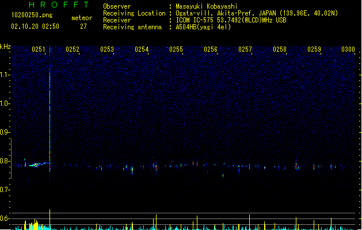362x230 pixels.
Task: Click the Observer label
Action: pyautogui.click(x=117, y=6)
